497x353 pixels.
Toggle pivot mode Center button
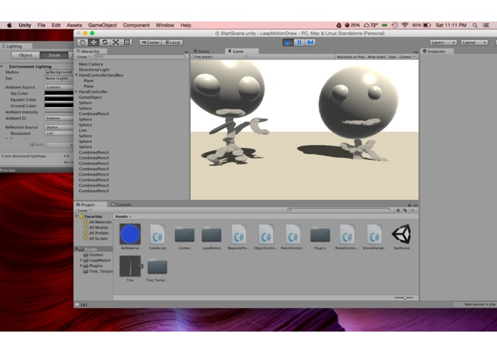151,42
